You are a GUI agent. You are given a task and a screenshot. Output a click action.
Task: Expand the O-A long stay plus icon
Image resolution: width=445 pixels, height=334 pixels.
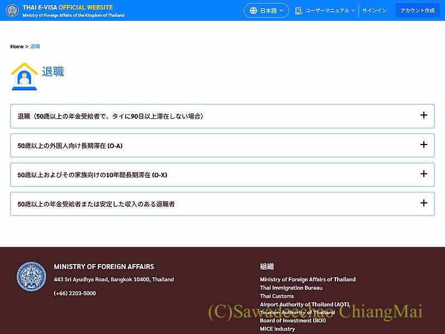(x=423, y=144)
